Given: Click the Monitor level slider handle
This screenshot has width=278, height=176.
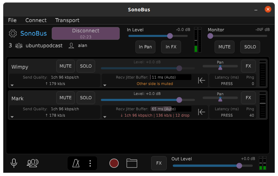Looking at the screenshot, I should pyautogui.click(x=210, y=36).
